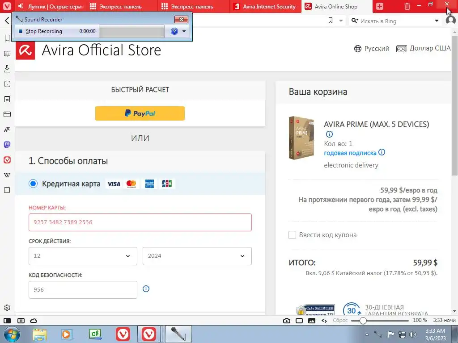Expand the expiry month dropdown showing 12
458x343 pixels.
point(83,256)
